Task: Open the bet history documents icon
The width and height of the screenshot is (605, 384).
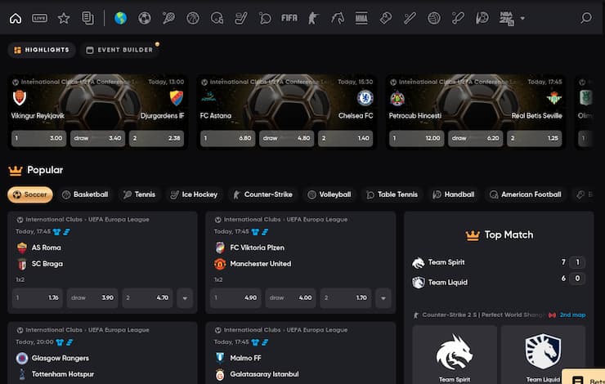Action: pyautogui.click(x=87, y=18)
